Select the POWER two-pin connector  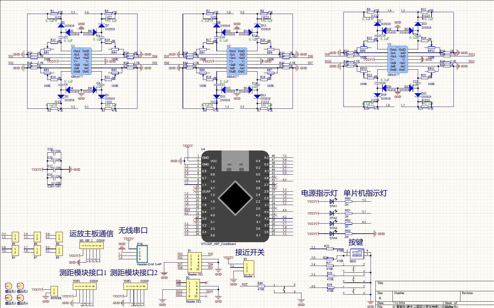pyautogui.click(x=54, y=291)
